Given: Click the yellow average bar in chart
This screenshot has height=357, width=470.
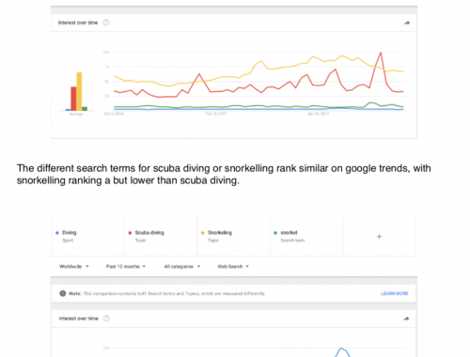Looking at the screenshot, I should coord(79,91).
